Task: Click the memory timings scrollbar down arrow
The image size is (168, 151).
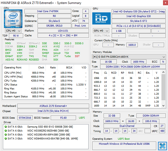Action: (163, 106)
